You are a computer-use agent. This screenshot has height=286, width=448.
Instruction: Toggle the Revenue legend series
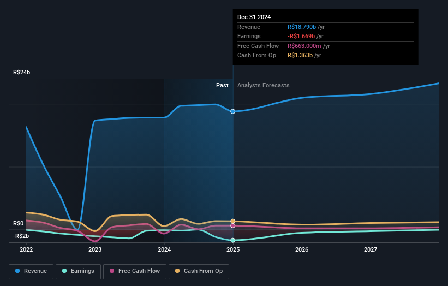[x=31, y=271]
